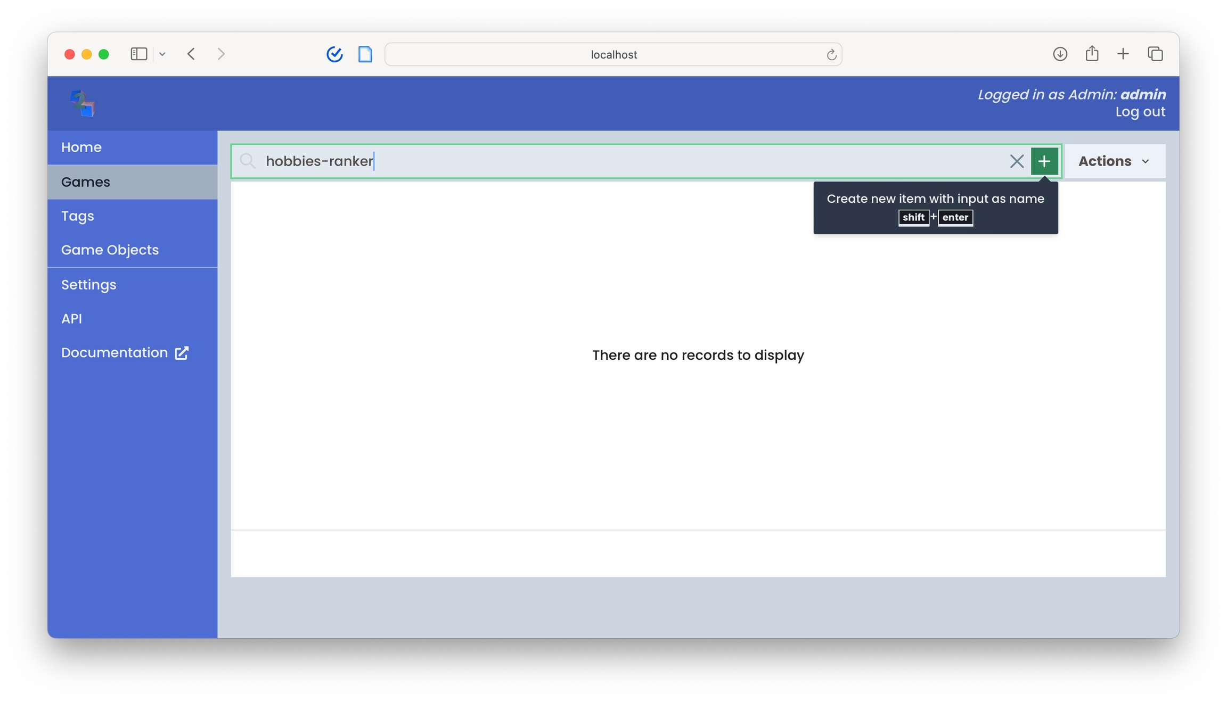
Task: Click the blue document extension icon
Action: tap(365, 54)
